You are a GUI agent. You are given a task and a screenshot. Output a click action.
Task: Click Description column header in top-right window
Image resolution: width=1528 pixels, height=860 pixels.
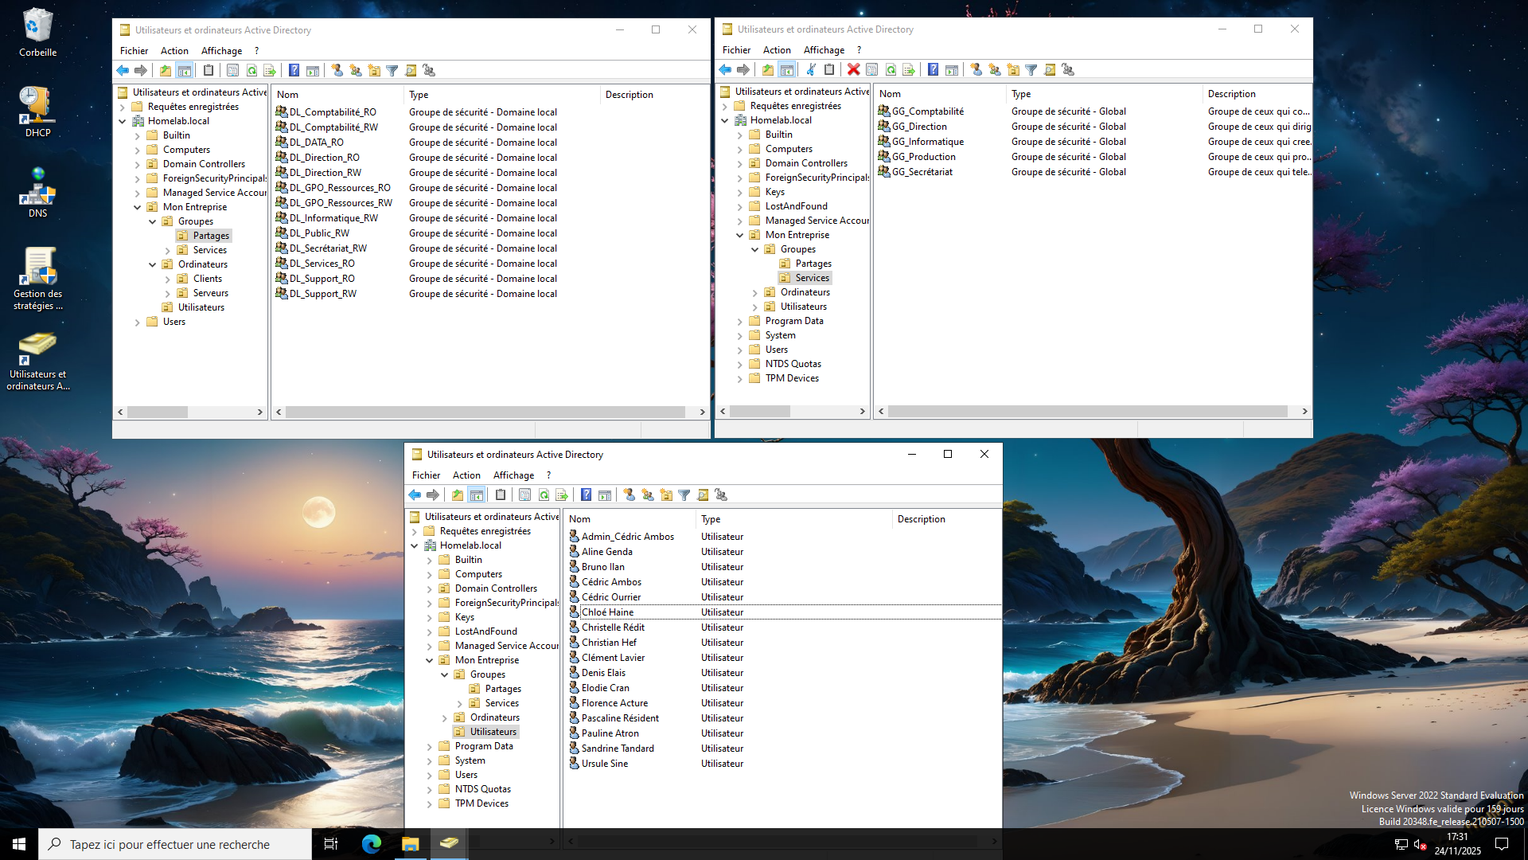coord(1256,94)
